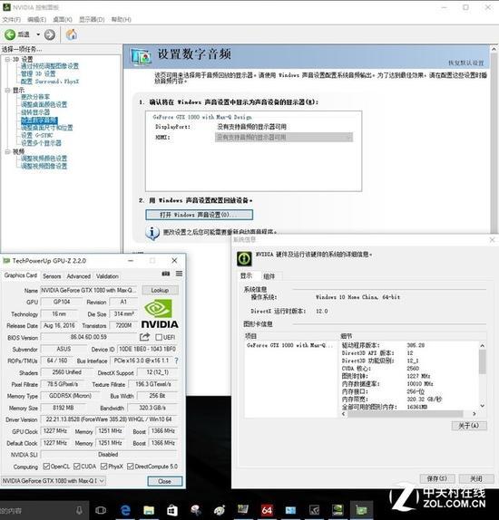
Task: Toggle the UEFI checkbox in GPU-Z
Action: [159, 337]
